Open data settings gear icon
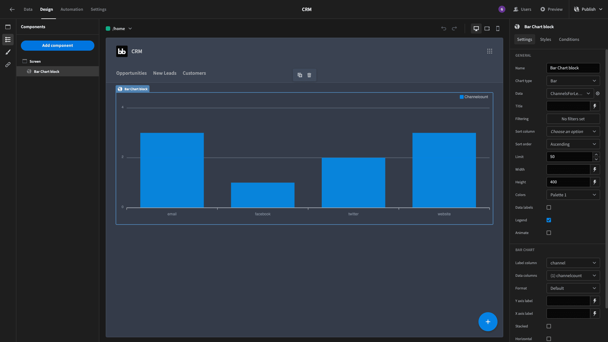The image size is (608, 342). click(598, 93)
